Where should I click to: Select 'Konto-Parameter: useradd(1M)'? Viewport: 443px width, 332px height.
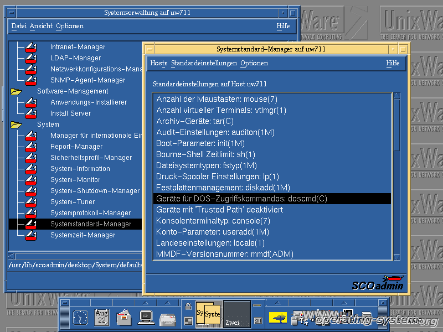[272, 232]
